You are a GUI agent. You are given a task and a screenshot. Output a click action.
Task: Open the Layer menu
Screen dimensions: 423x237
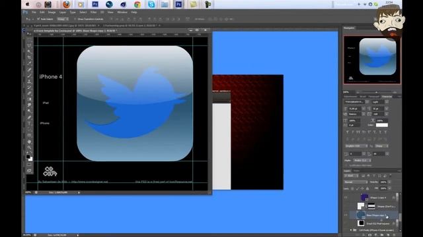[x=63, y=13]
